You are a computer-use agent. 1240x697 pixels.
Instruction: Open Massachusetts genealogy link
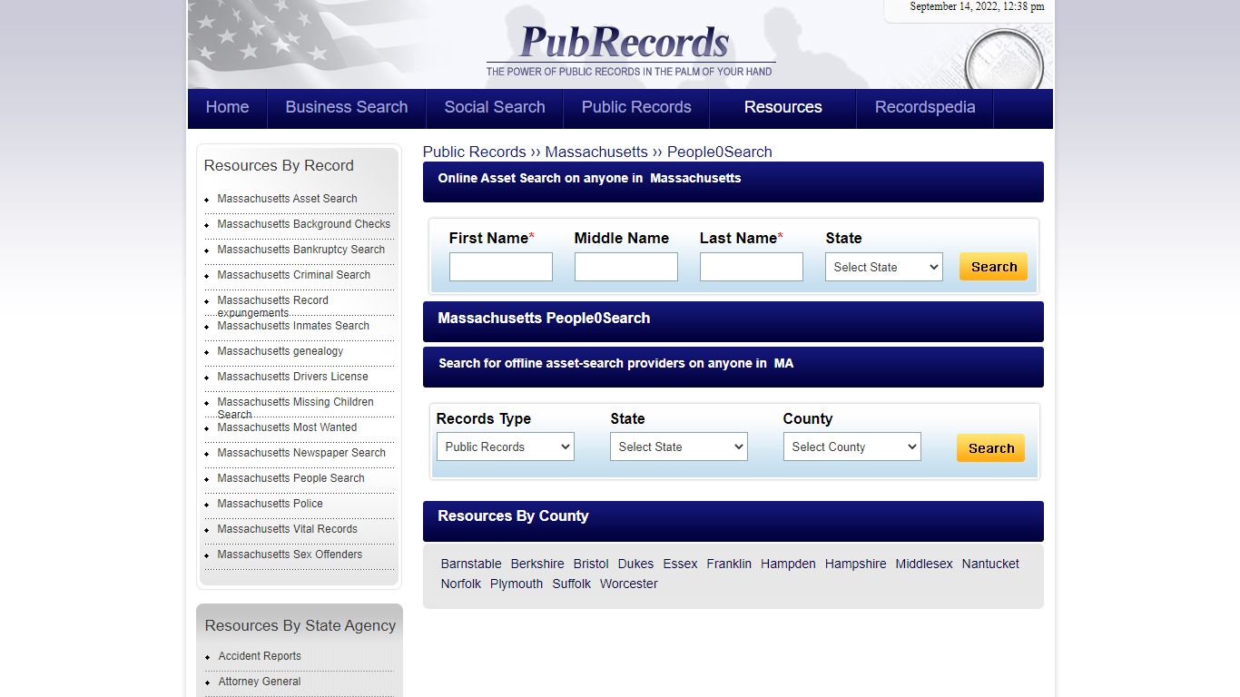280,351
